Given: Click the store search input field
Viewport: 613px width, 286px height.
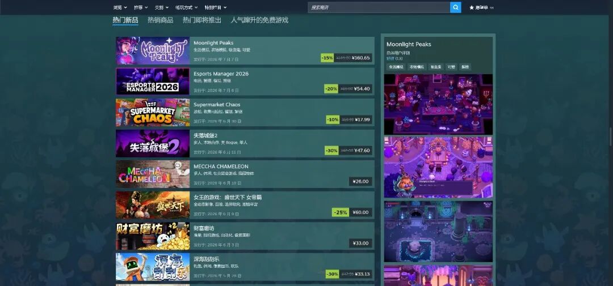Looking at the screenshot, I should [379, 7].
